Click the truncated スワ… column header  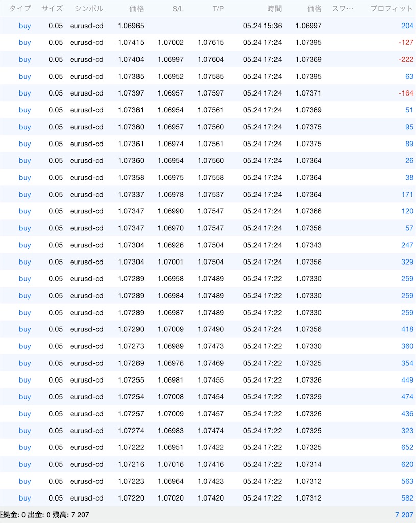pyautogui.click(x=342, y=8)
